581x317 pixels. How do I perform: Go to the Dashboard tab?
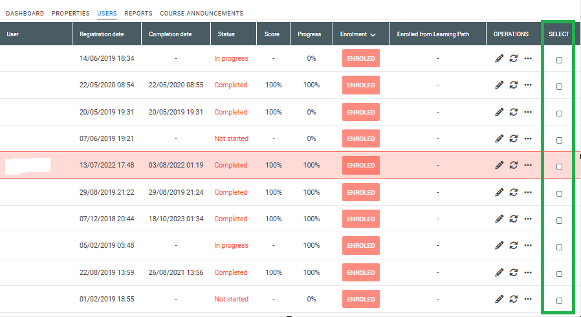[25, 14]
